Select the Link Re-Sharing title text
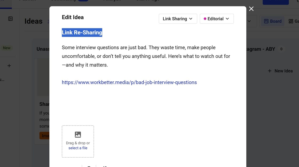299x167 pixels. click(82, 32)
